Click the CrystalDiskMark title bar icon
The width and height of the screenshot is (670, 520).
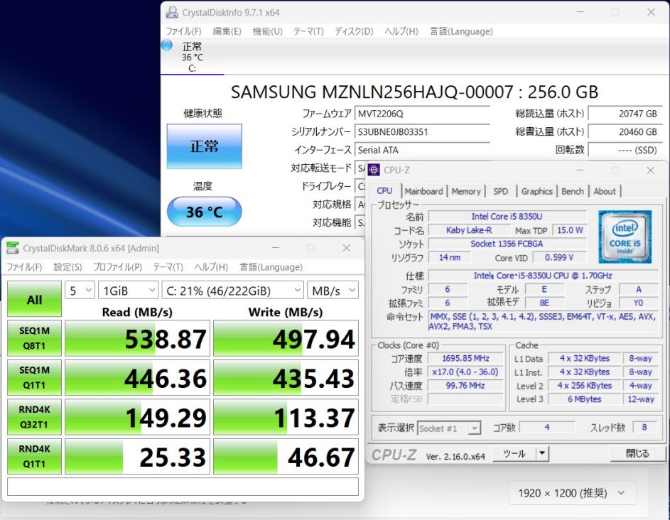(x=13, y=248)
